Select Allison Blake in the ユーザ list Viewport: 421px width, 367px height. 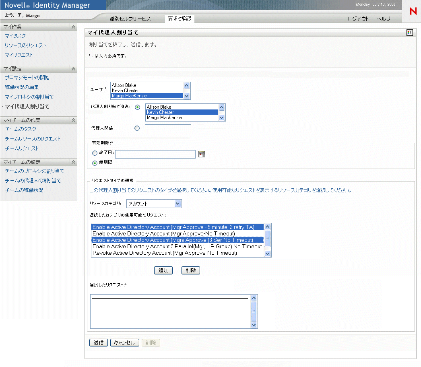pyautogui.click(x=147, y=85)
